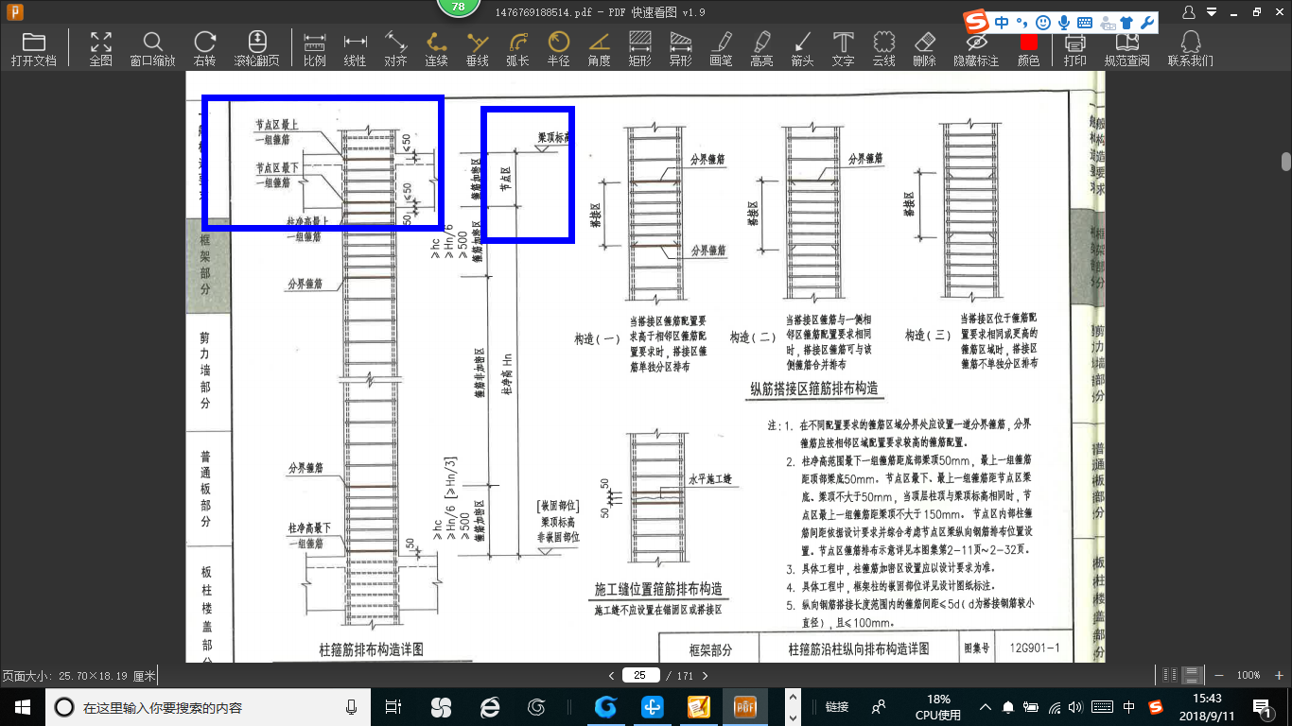The width and height of the screenshot is (1292, 726).
Task: Select the 线性 linear measurement tool
Action: click(x=355, y=49)
